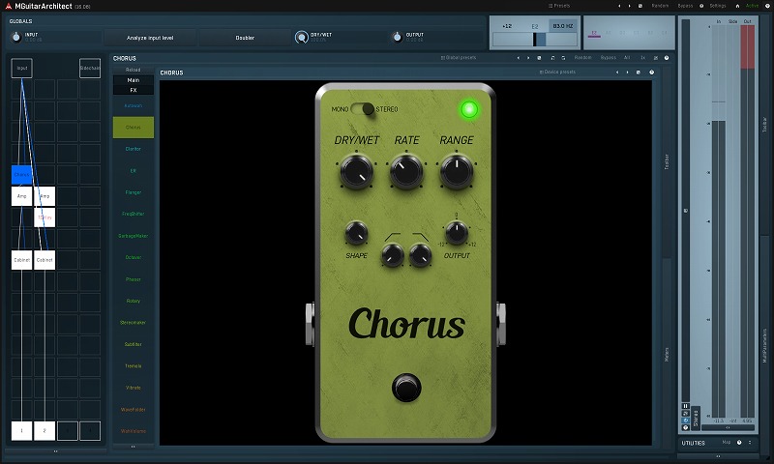Viewport: 774px width, 464px height.
Task: Switch to the FX tab
Action: pyautogui.click(x=133, y=90)
